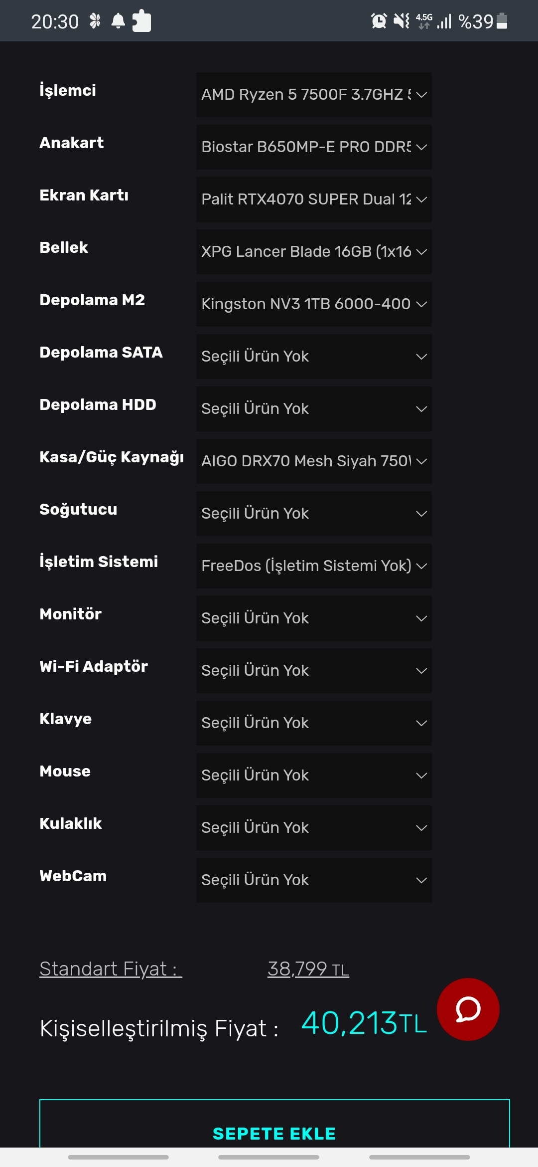Click the Standart Fiyat link

pyautogui.click(x=111, y=969)
